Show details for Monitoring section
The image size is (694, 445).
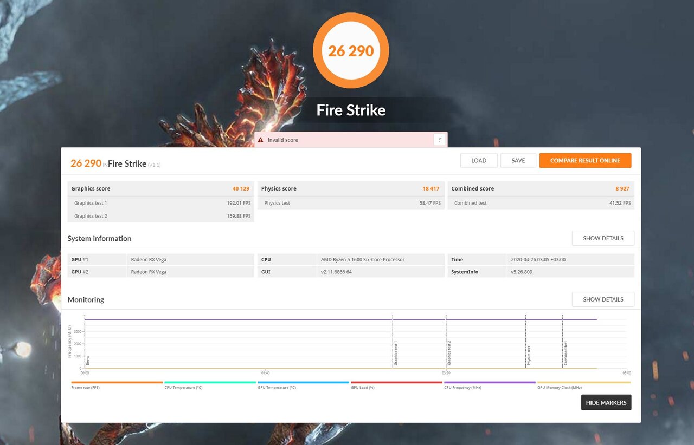[x=603, y=299]
